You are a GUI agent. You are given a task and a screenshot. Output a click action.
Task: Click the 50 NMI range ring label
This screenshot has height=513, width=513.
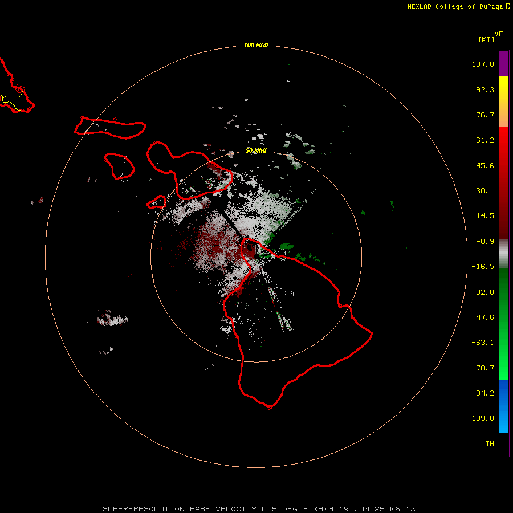pyautogui.click(x=256, y=150)
